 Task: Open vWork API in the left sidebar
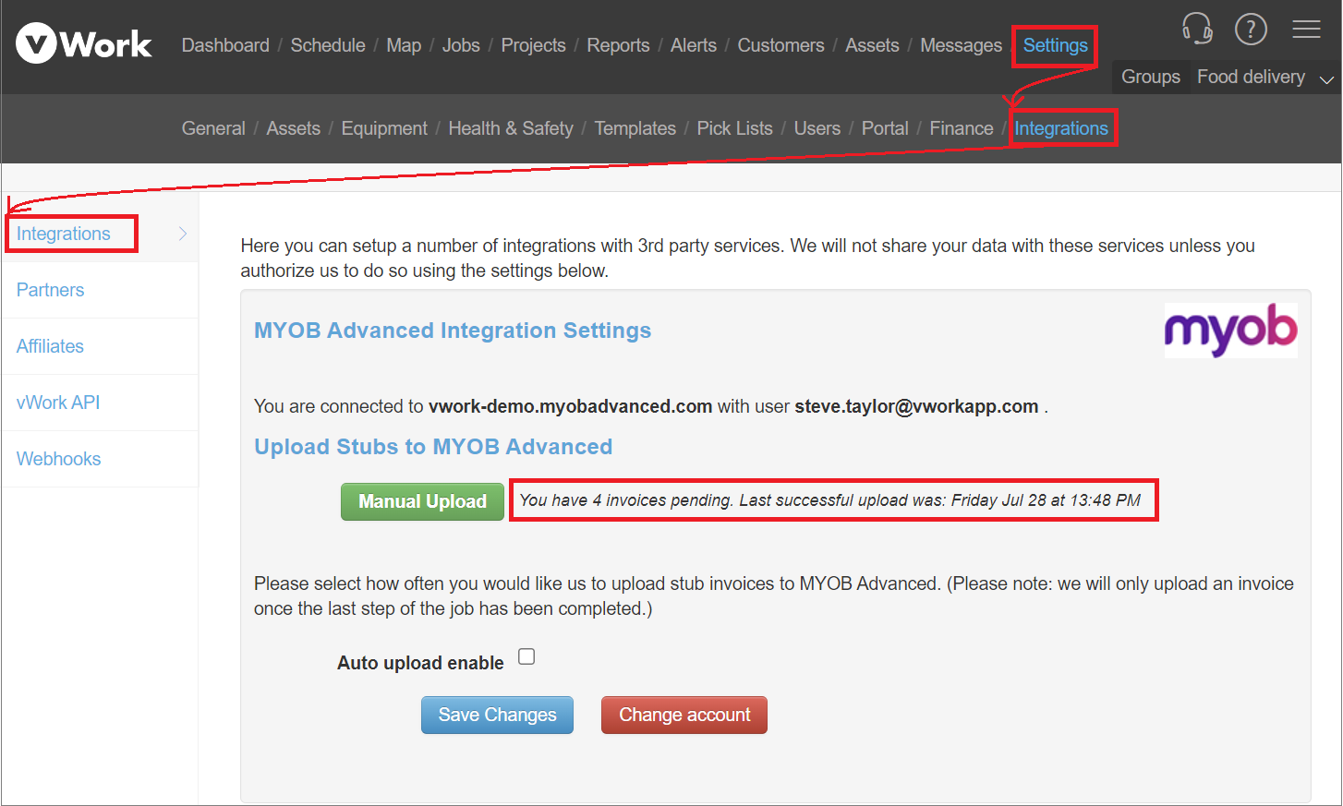coord(58,403)
